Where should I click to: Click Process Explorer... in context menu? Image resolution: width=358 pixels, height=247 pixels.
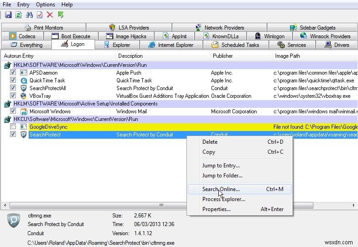[x=240, y=199]
